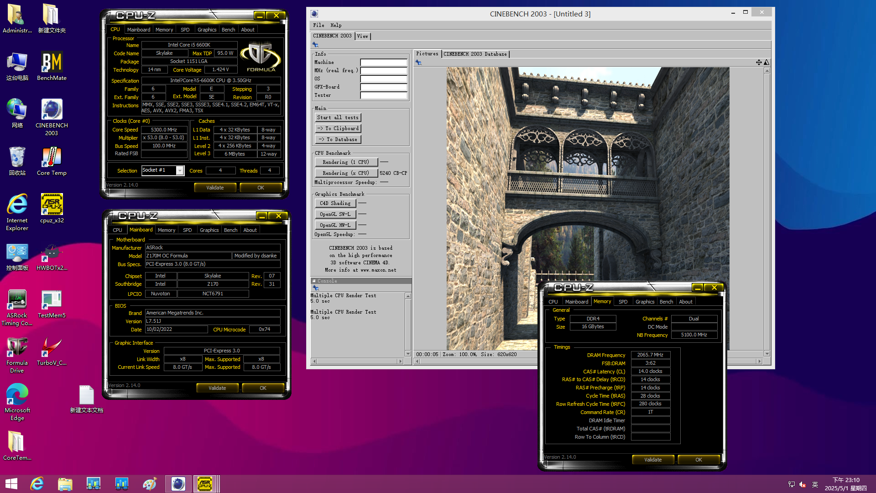
Task: Start the OpenGL HW-L benchmark
Action: (x=335, y=225)
